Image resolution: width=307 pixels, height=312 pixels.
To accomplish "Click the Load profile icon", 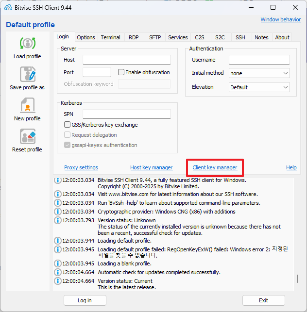I will click(28, 43).
